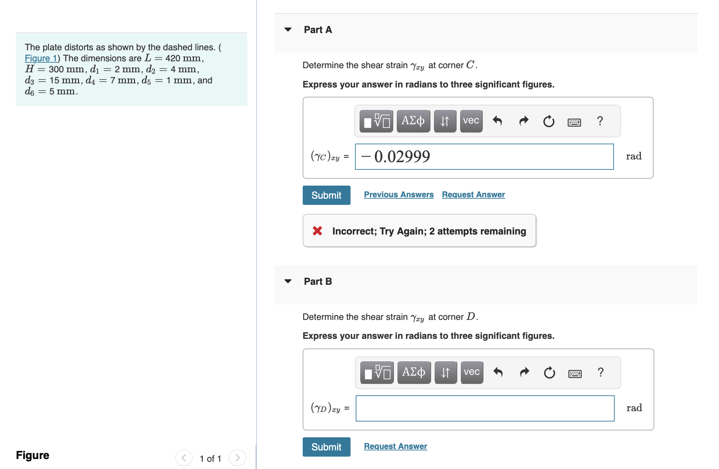This screenshot has height=469, width=719.
Task: Open Greek symbols menu in Part A
Action: [x=413, y=121]
